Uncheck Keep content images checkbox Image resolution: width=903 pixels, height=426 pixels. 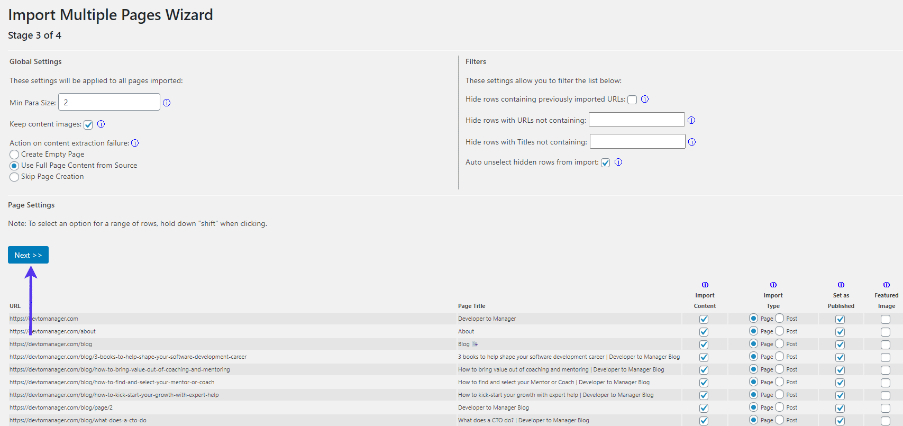point(88,124)
